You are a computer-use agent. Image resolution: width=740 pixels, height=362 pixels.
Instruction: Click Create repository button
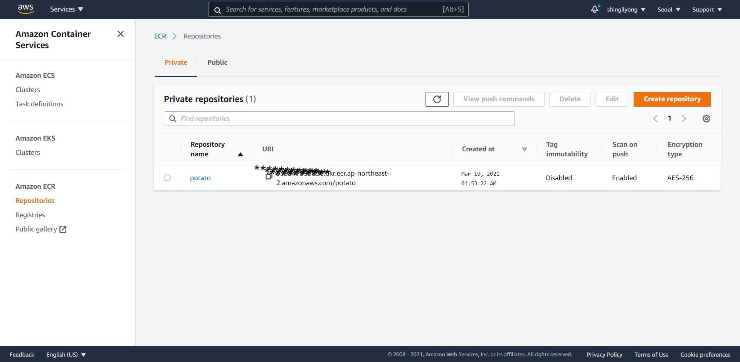(672, 99)
